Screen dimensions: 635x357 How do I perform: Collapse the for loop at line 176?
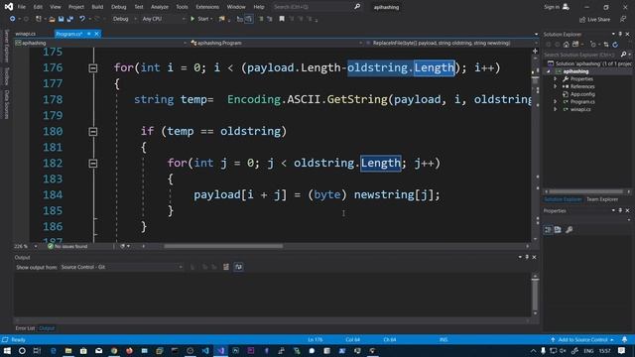tap(92, 68)
